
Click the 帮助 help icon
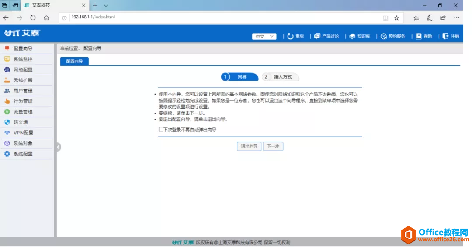(x=418, y=36)
